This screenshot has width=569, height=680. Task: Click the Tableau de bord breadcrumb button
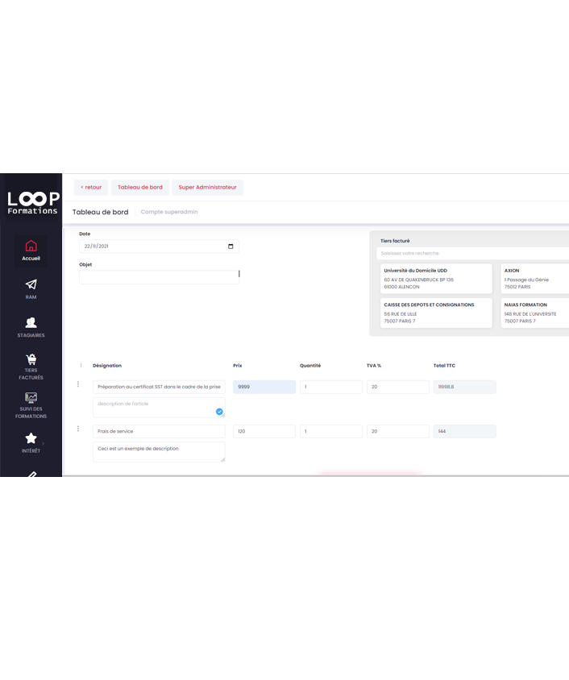coord(139,187)
